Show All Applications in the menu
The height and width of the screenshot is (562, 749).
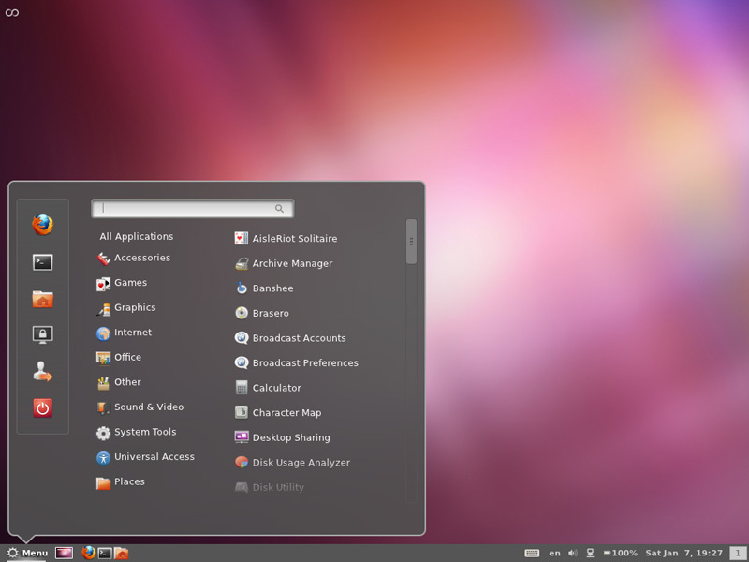coord(136,237)
